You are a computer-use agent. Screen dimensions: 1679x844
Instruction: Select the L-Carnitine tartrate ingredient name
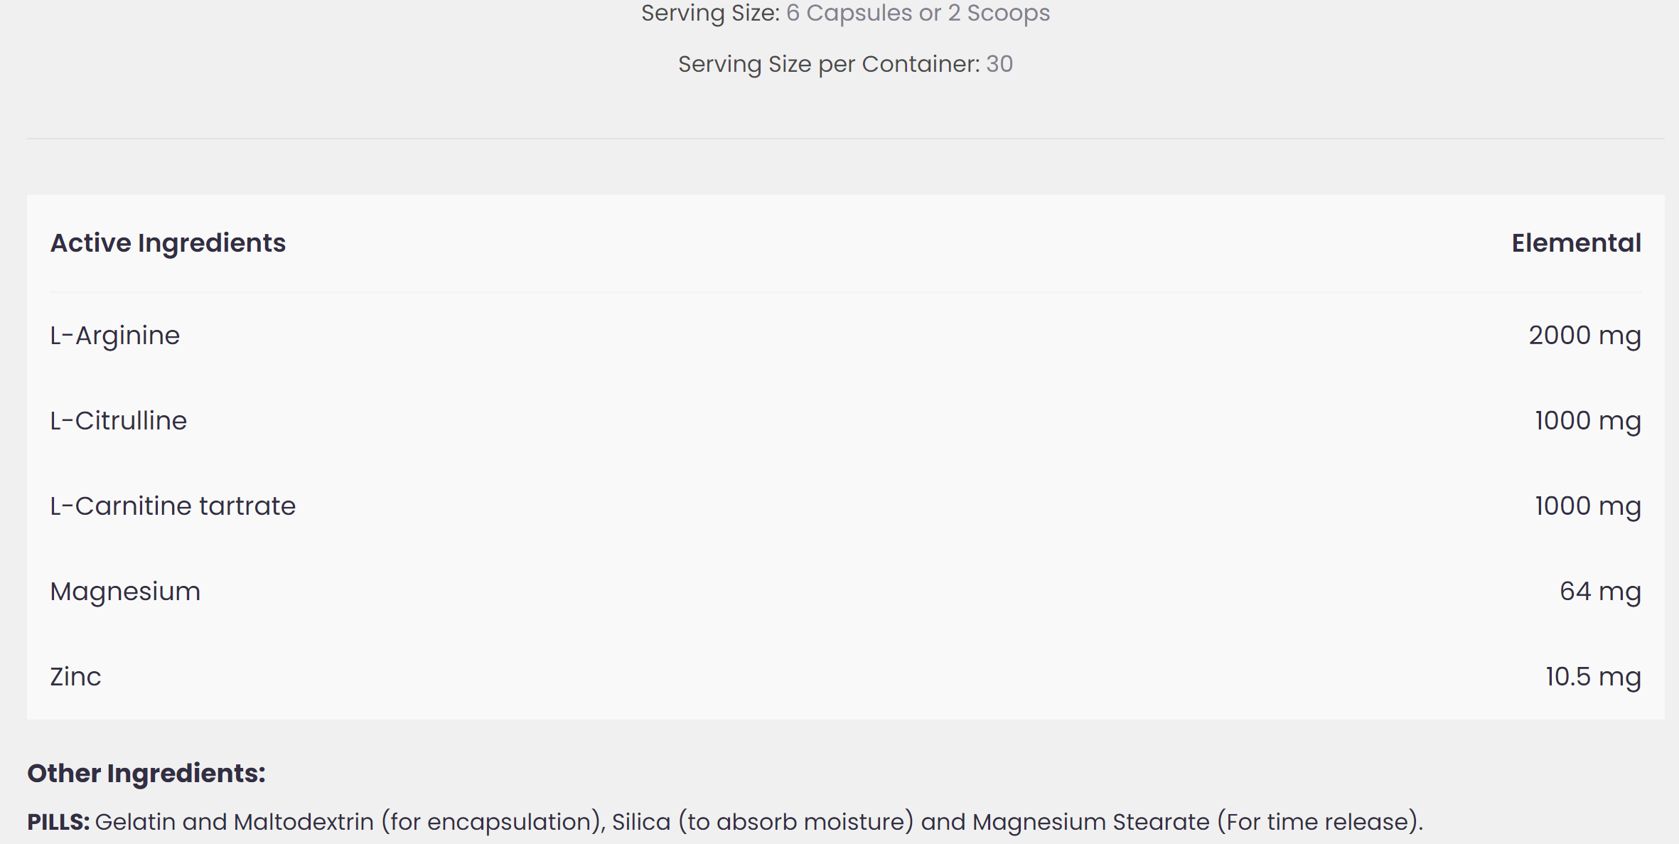(x=173, y=506)
